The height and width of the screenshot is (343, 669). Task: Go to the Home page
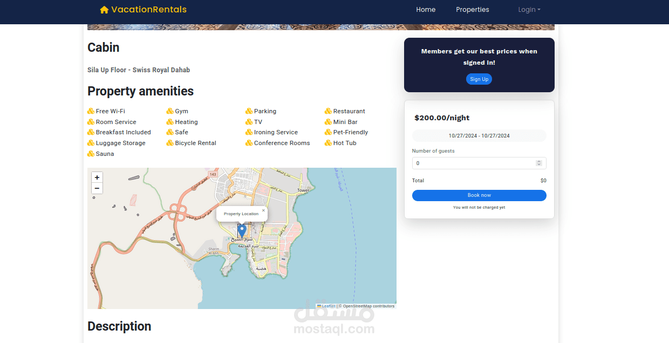click(x=426, y=10)
